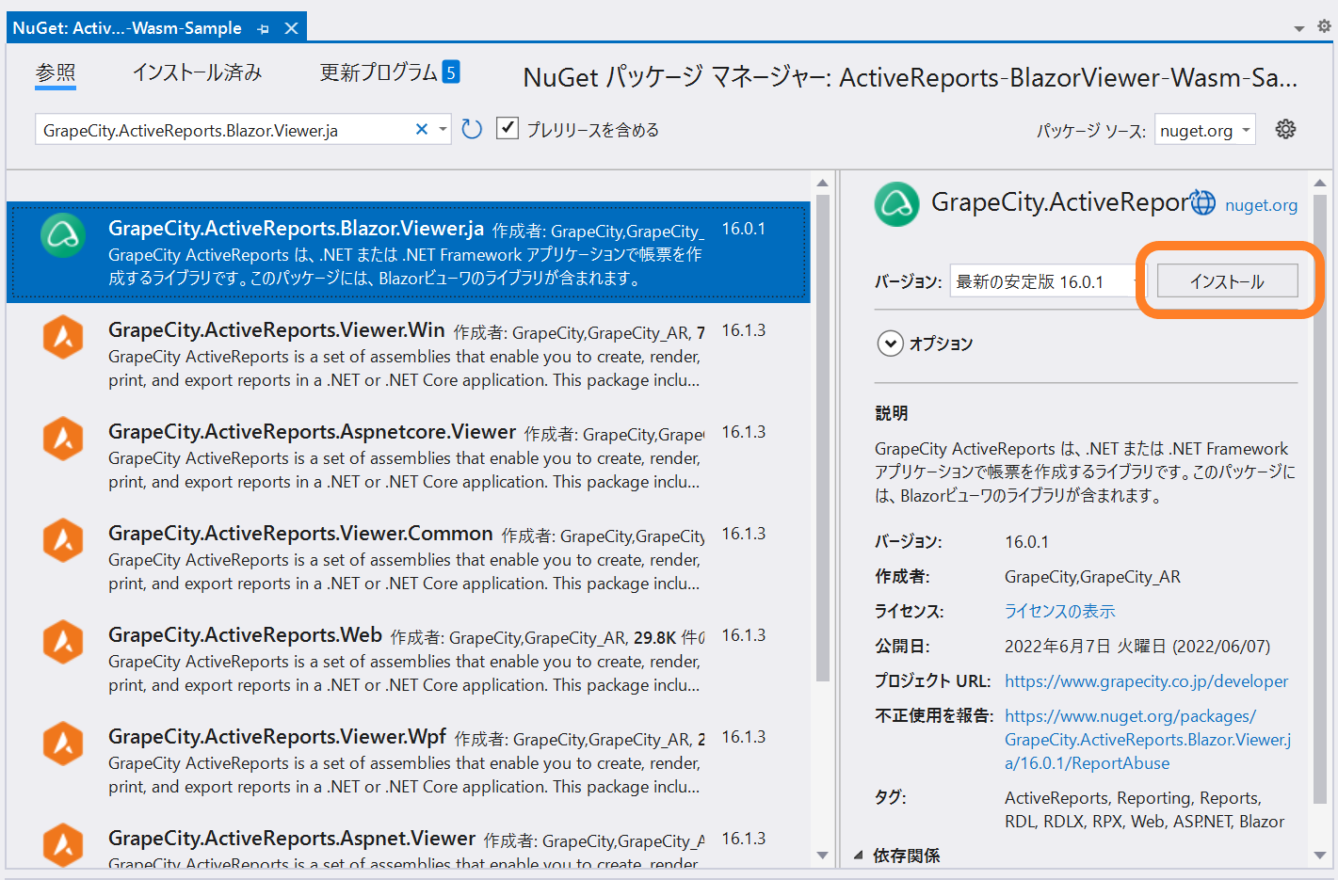This screenshot has width=1338, height=880.
Task: Click the GrapeCity.ActiveReports.Viewer.Common package icon
Action: click(63, 540)
